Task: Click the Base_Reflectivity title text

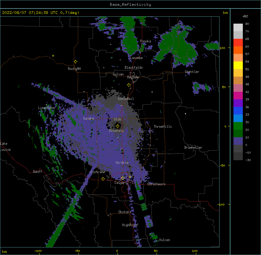Action: click(130, 5)
